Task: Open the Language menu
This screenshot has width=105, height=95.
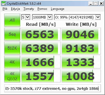Action: point(58,9)
